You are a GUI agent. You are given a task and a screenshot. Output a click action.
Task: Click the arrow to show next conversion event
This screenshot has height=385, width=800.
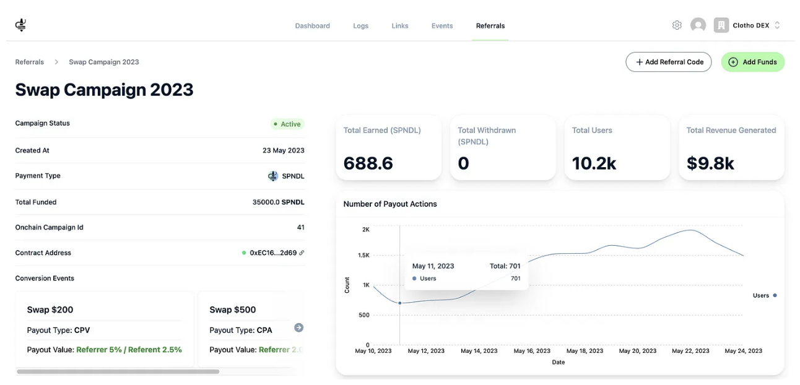tap(298, 328)
